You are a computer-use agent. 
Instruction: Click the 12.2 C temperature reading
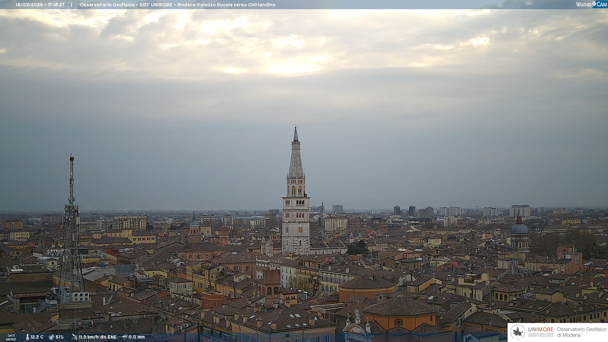[x=37, y=337]
